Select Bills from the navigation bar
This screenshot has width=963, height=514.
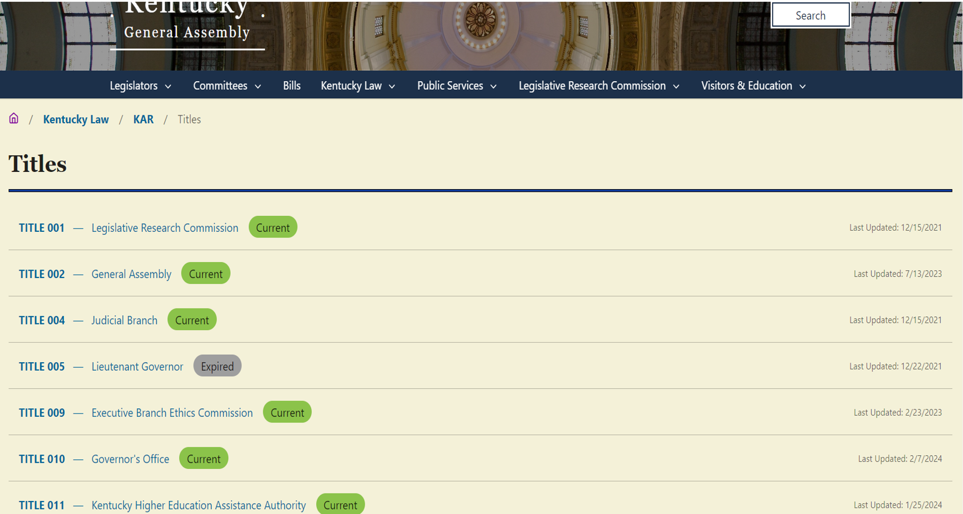pyautogui.click(x=291, y=86)
